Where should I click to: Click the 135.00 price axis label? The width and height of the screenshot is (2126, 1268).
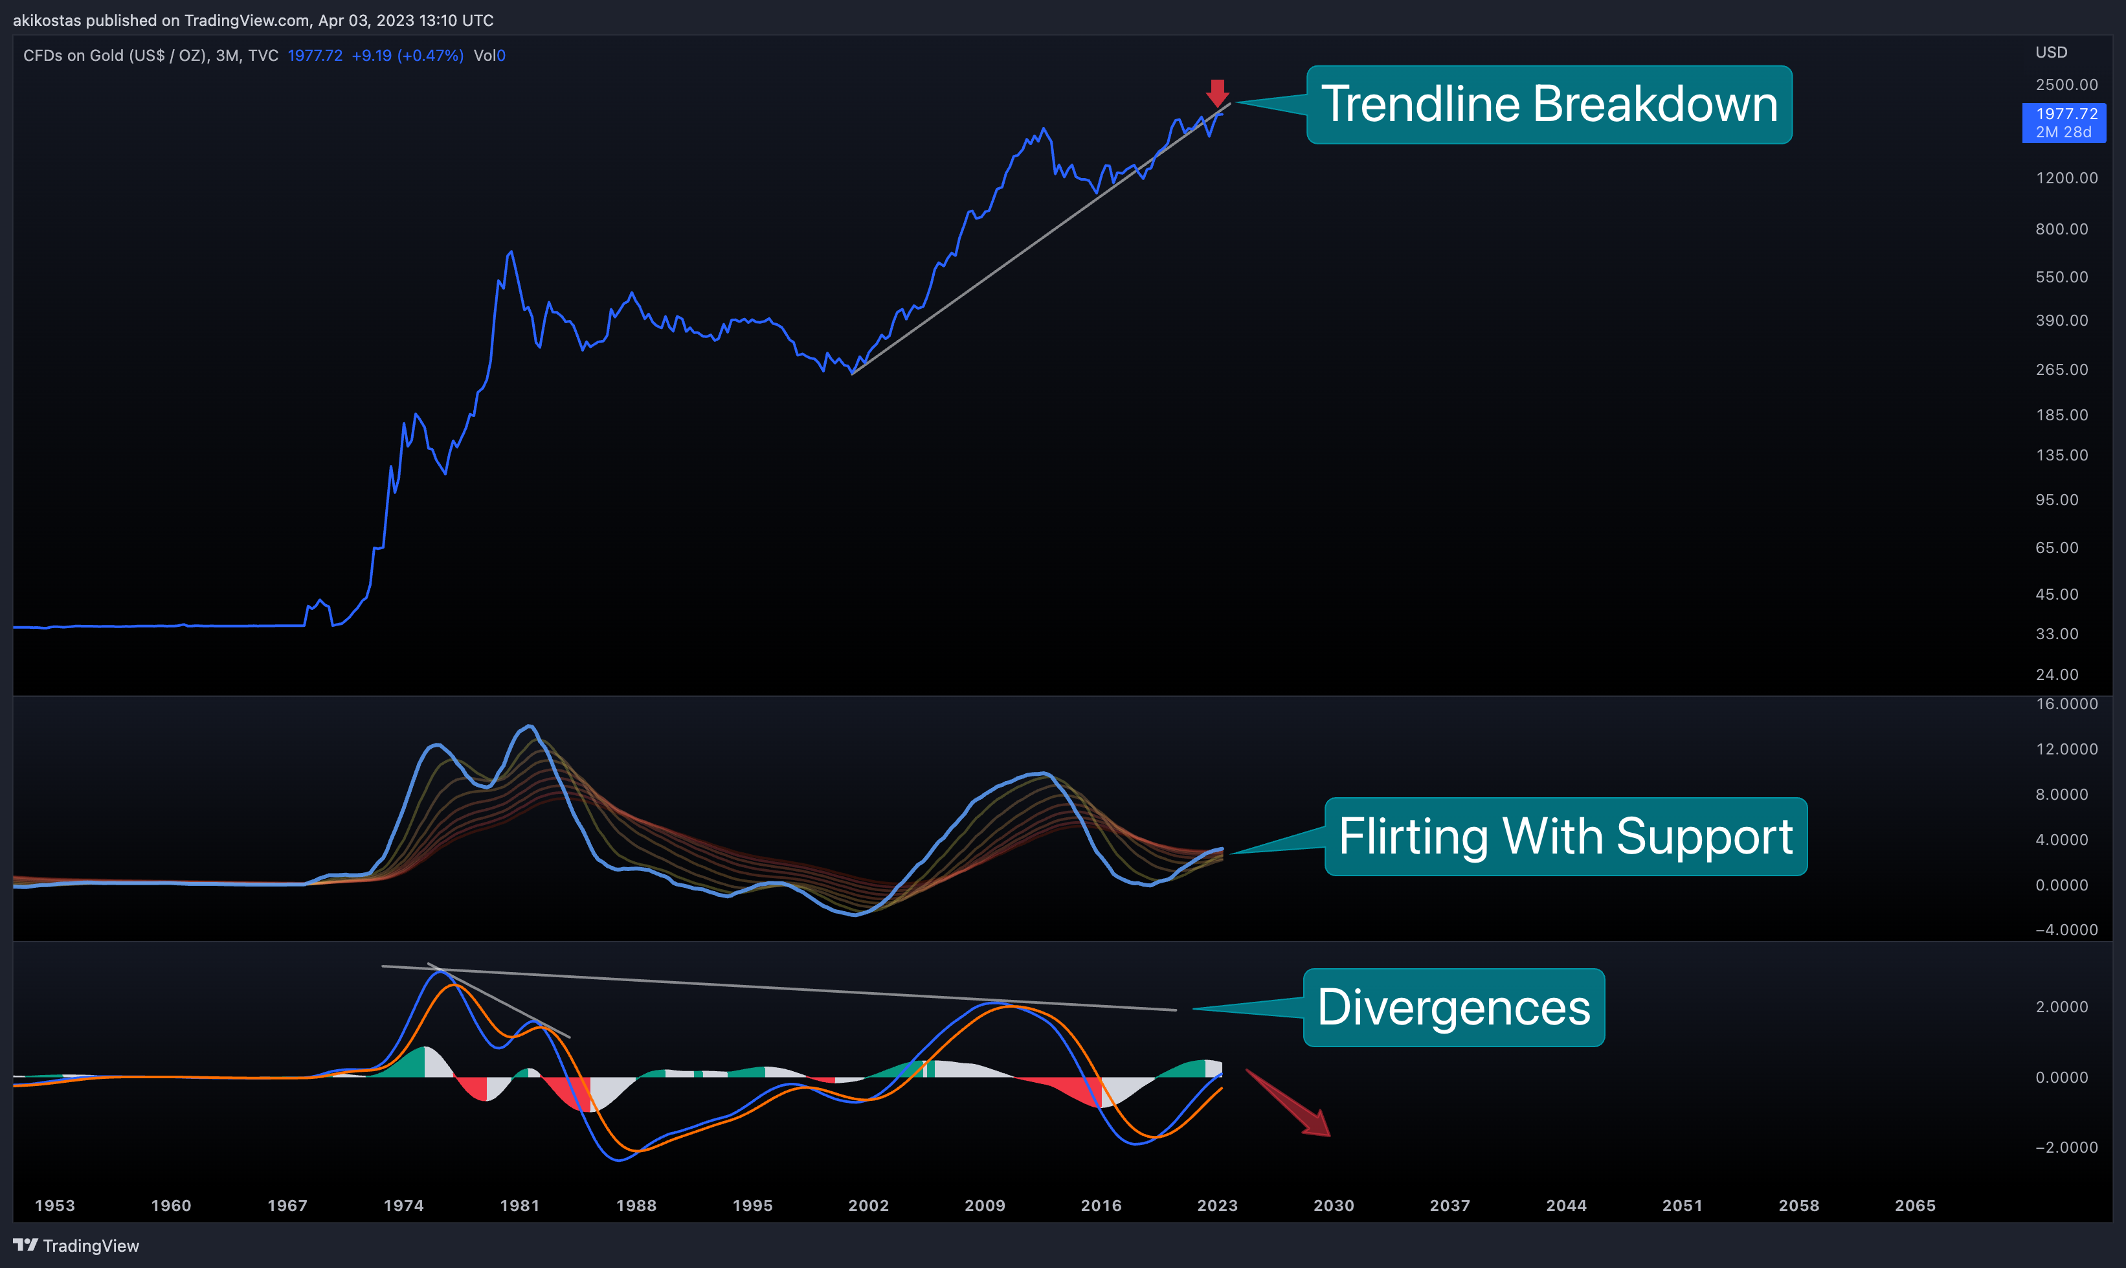pos(2061,455)
